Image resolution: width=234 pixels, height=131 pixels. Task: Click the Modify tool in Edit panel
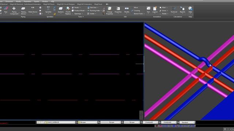[x=127, y=10]
